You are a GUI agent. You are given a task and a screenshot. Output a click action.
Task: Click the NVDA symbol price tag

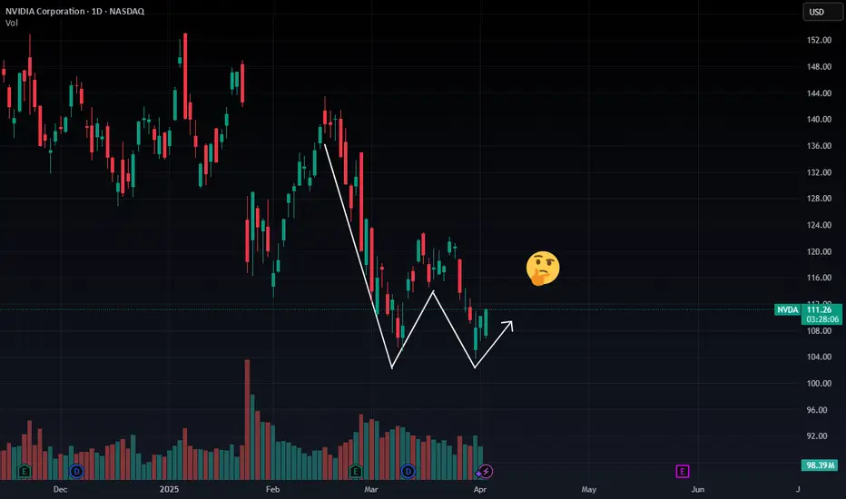pyautogui.click(x=788, y=309)
